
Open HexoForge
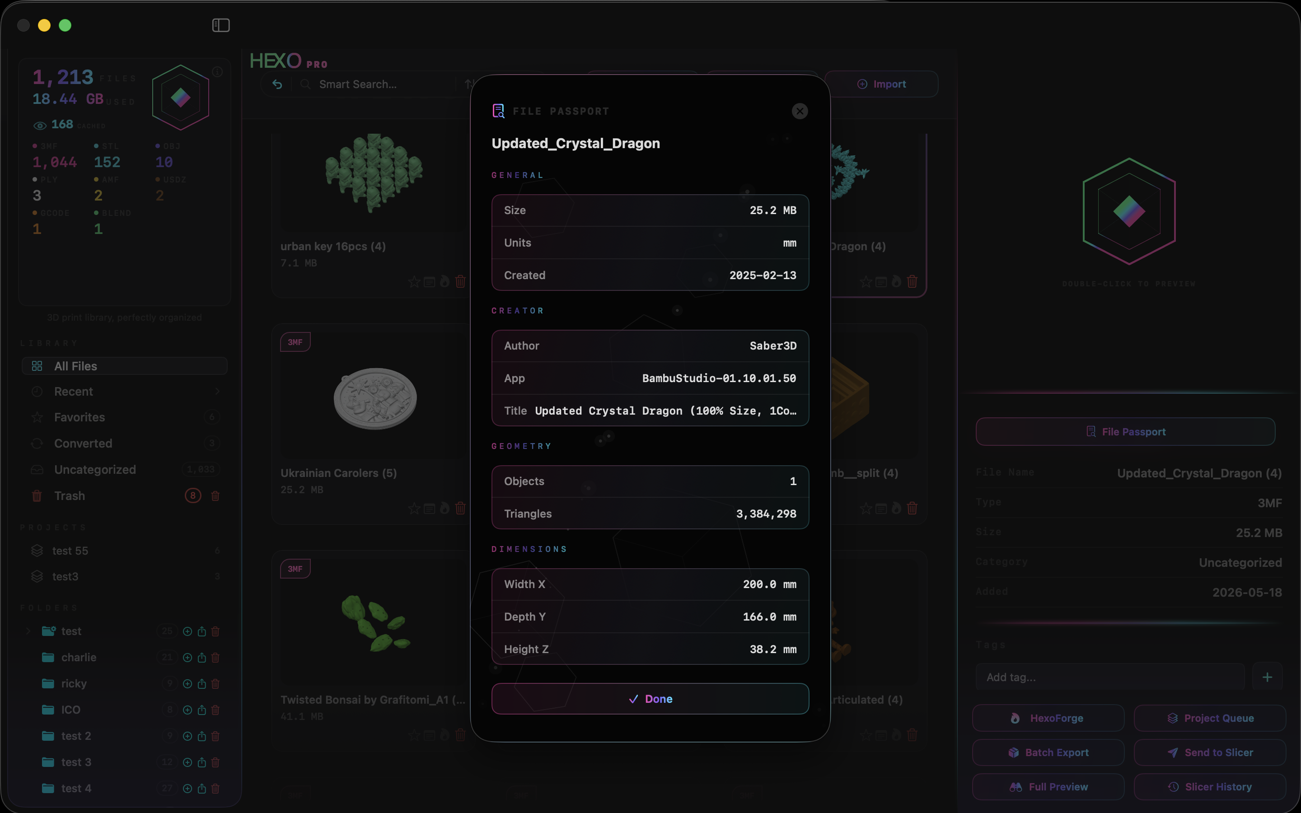[1048, 718]
